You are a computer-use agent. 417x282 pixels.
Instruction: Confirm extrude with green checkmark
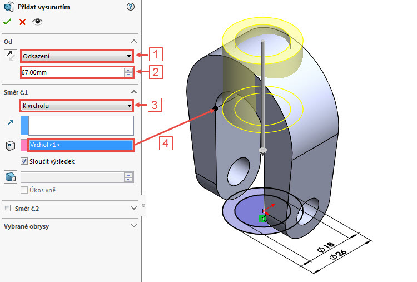pos(7,22)
